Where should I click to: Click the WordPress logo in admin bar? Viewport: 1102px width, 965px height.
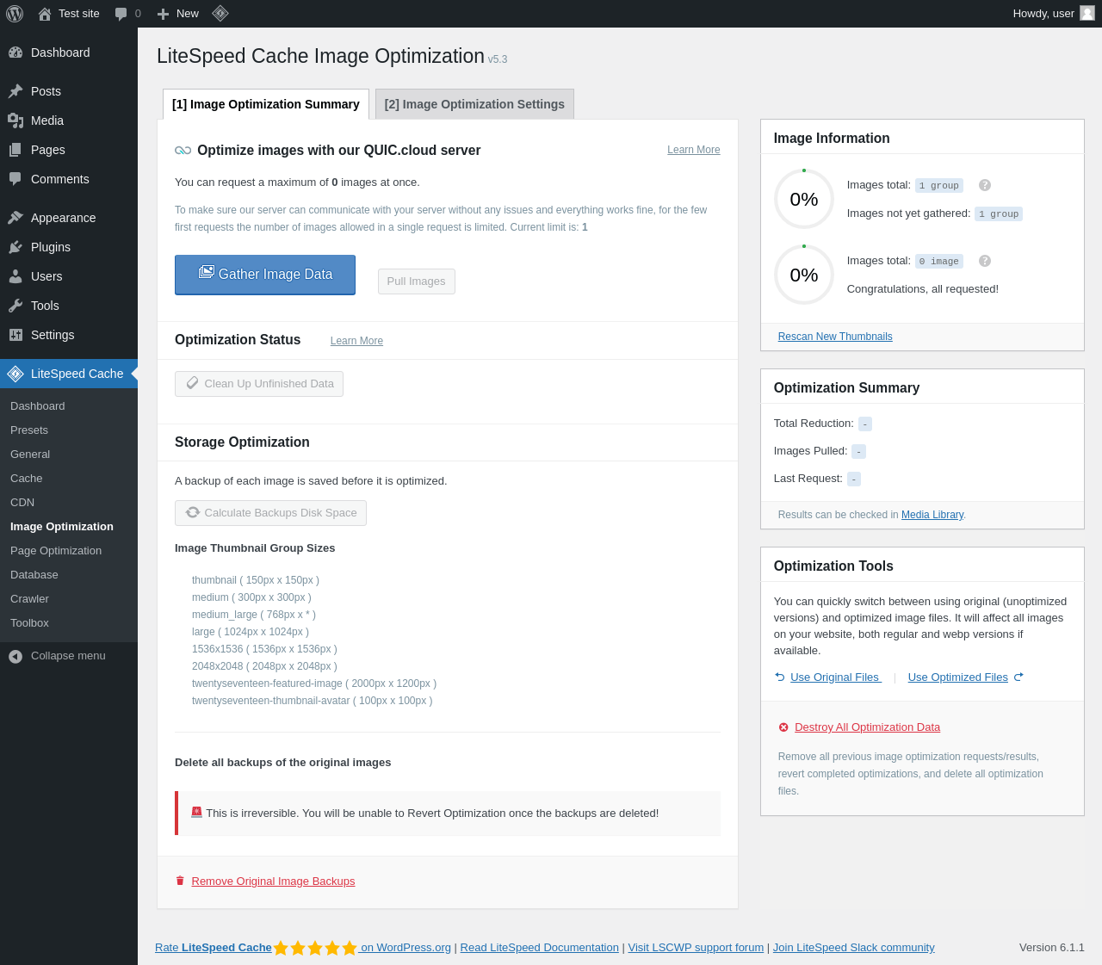(x=15, y=14)
